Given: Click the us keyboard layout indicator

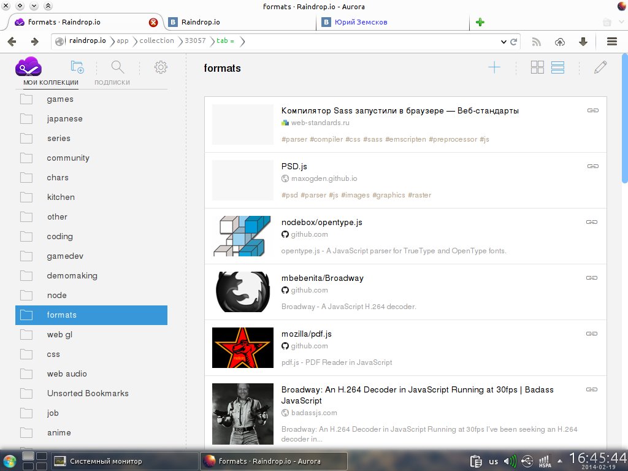Looking at the screenshot, I should click(494, 462).
